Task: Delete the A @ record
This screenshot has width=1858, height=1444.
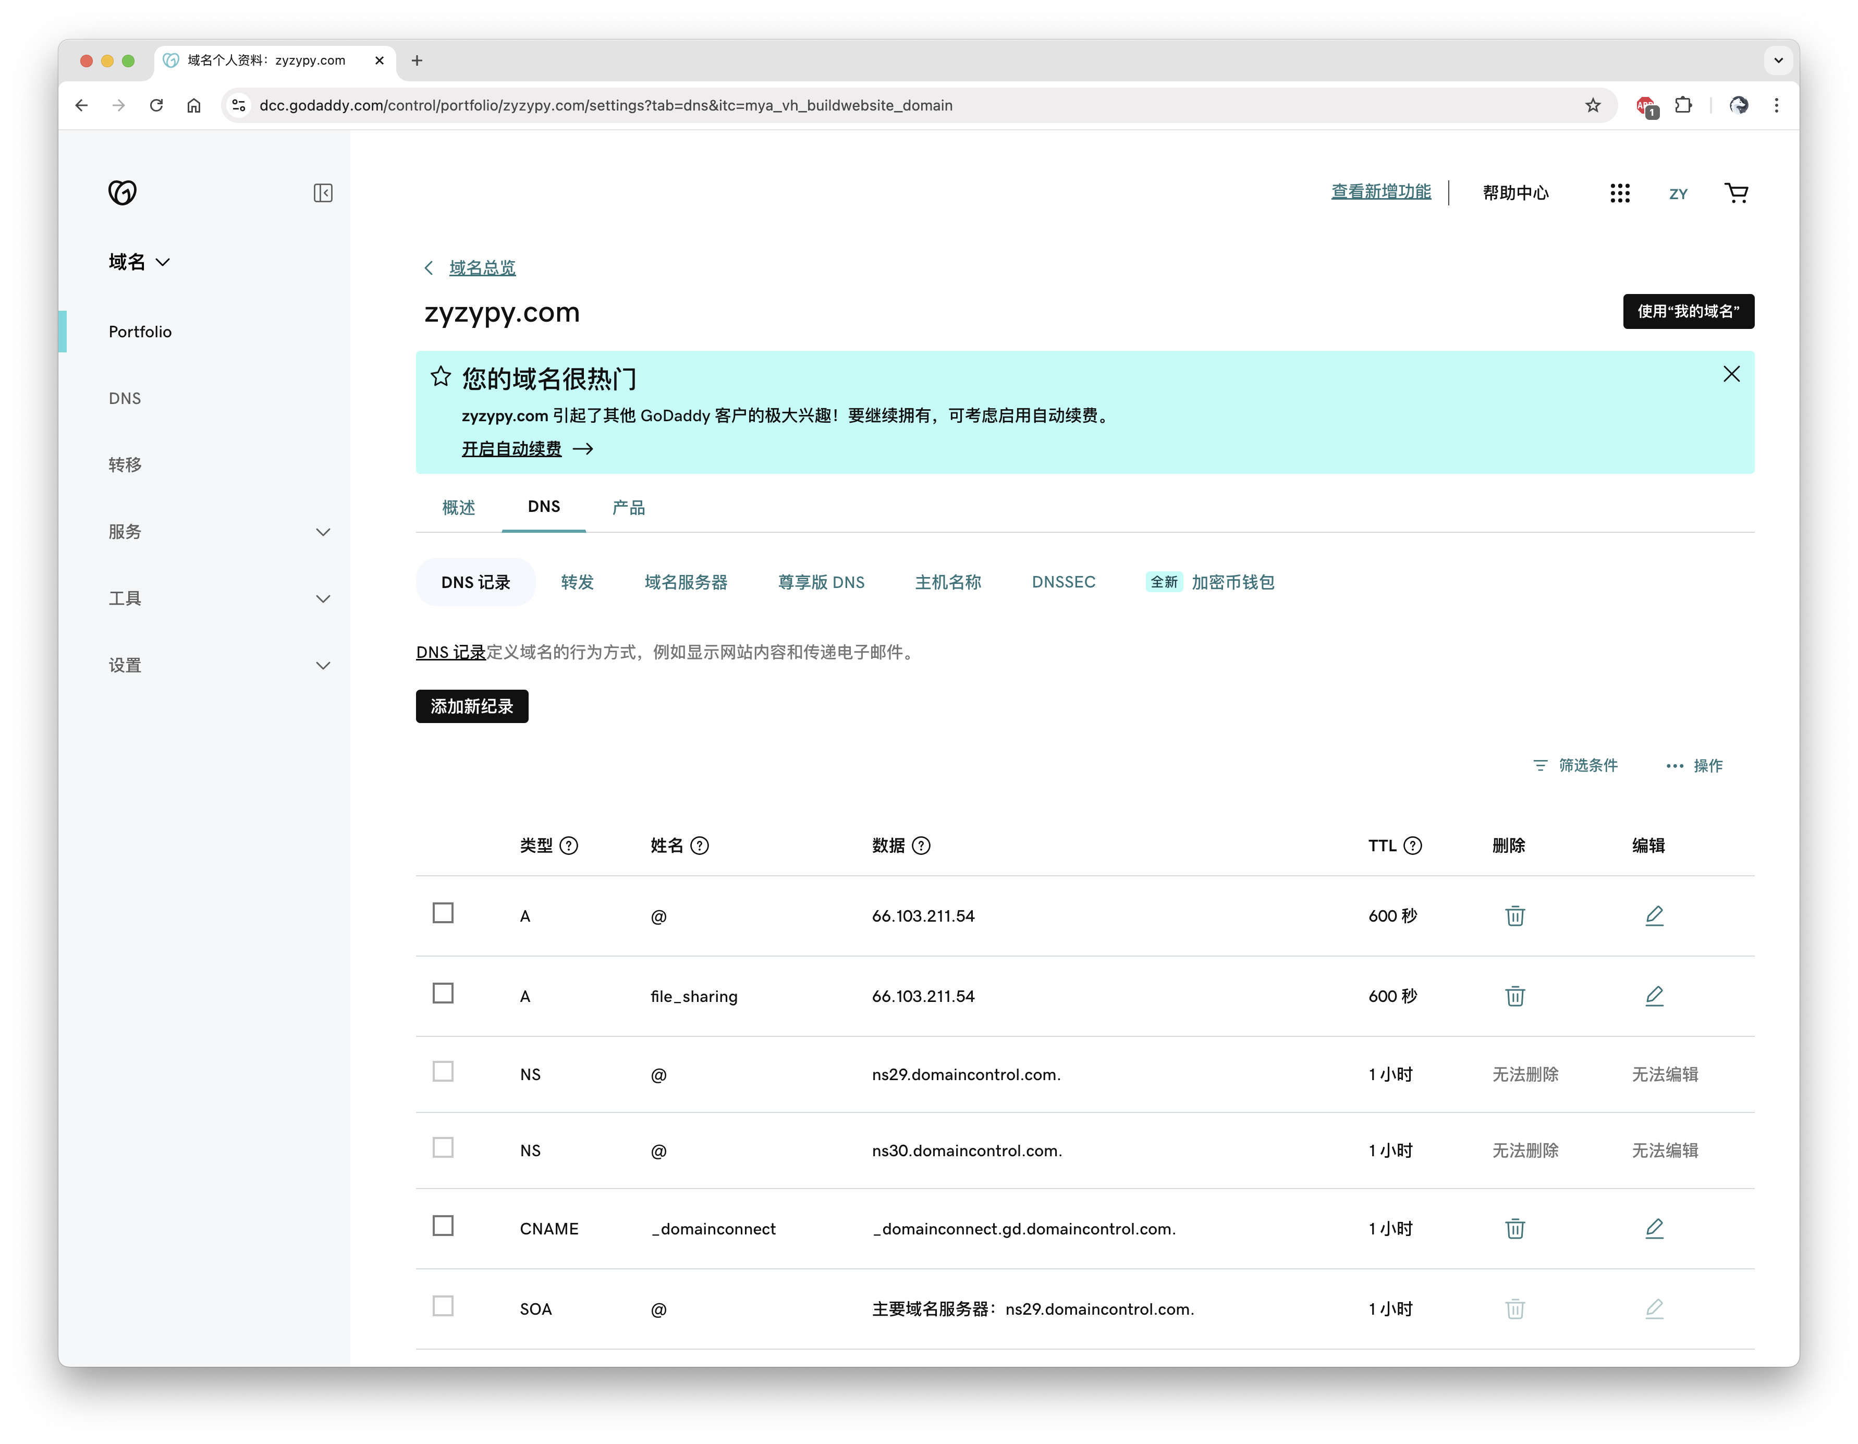Action: [1514, 915]
